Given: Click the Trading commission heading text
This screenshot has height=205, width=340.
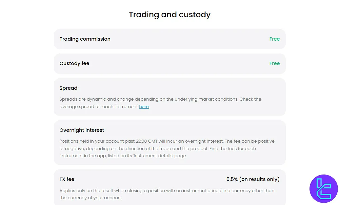Looking at the screenshot, I should click(x=85, y=39).
